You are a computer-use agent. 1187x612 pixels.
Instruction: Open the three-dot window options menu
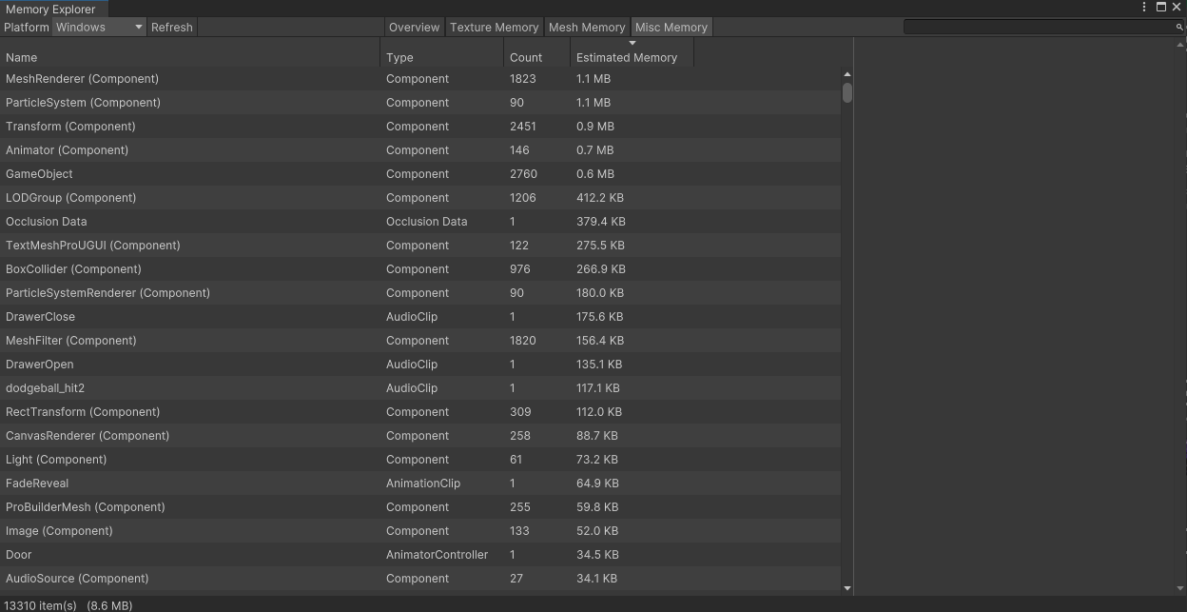(1143, 7)
